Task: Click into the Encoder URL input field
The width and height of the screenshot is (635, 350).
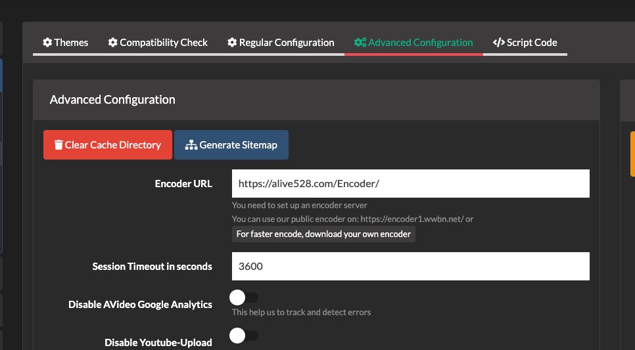Action: [x=411, y=184]
